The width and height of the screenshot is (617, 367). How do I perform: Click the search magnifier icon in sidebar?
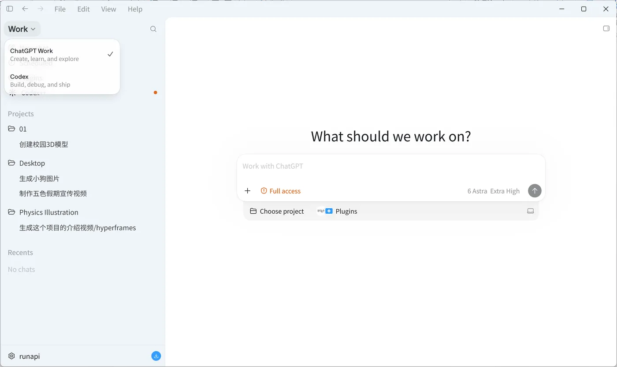[153, 29]
